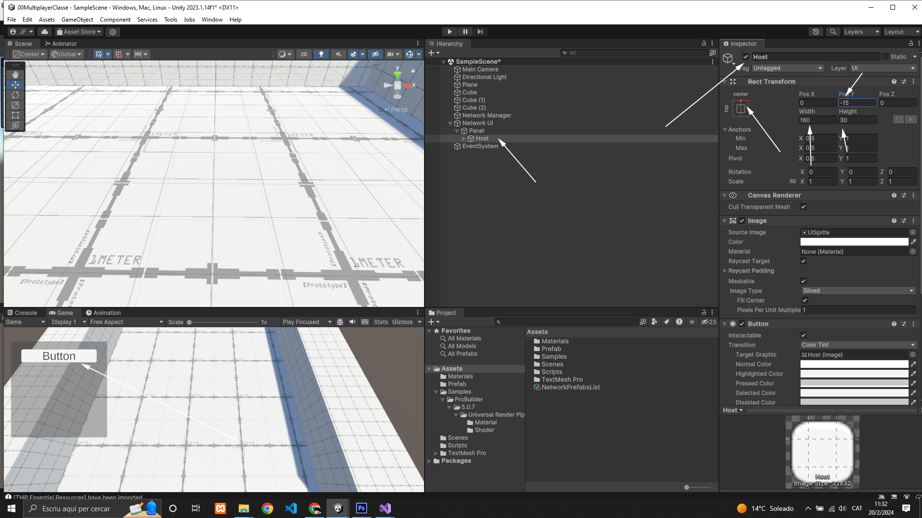Click the Image Color white swatch
922x518 pixels.
point(854,242)
